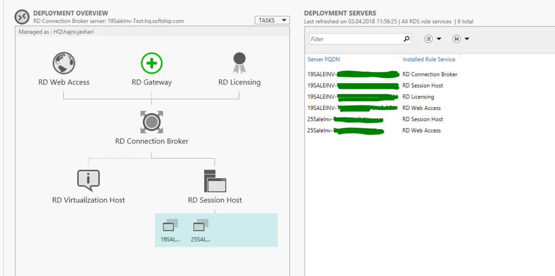555x276 pixels.
Task: Click the Deployment Overview header icon
Action: [22, 17]
